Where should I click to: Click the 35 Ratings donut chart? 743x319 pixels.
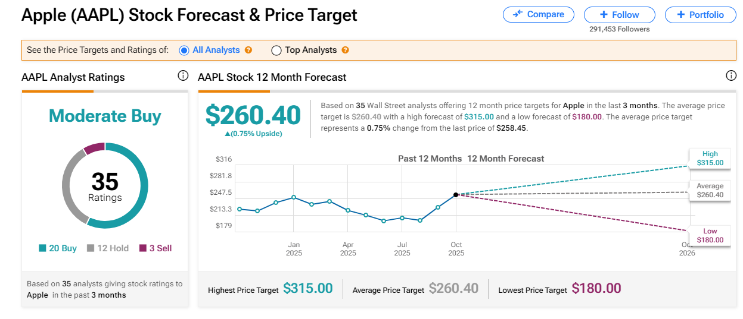pyautogui.click(x=105, y=185)
